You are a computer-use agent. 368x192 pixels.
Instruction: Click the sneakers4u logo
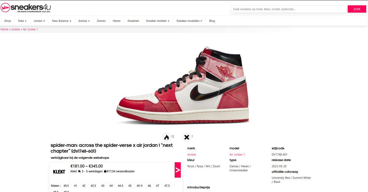26,7
